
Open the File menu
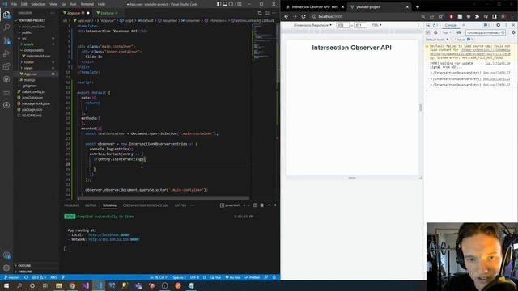[15, 4]
